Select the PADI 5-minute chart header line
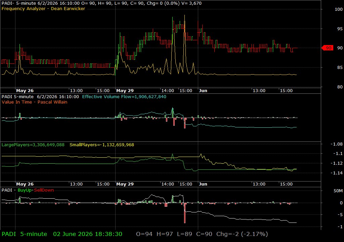This screenshot has height=242, width=344. pyautogui.click(x=101, y=3)
